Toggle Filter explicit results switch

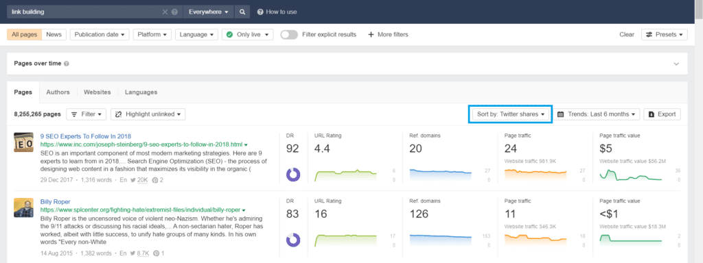(x=289, y=34)
